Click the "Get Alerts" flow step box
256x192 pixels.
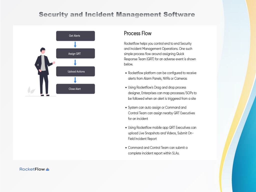pyautogui.click(x=75, y=36)
